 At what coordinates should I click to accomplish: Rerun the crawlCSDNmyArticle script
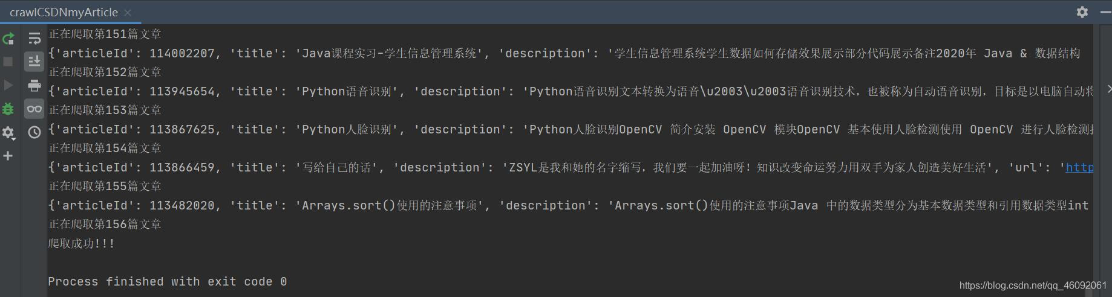[8, 39]
